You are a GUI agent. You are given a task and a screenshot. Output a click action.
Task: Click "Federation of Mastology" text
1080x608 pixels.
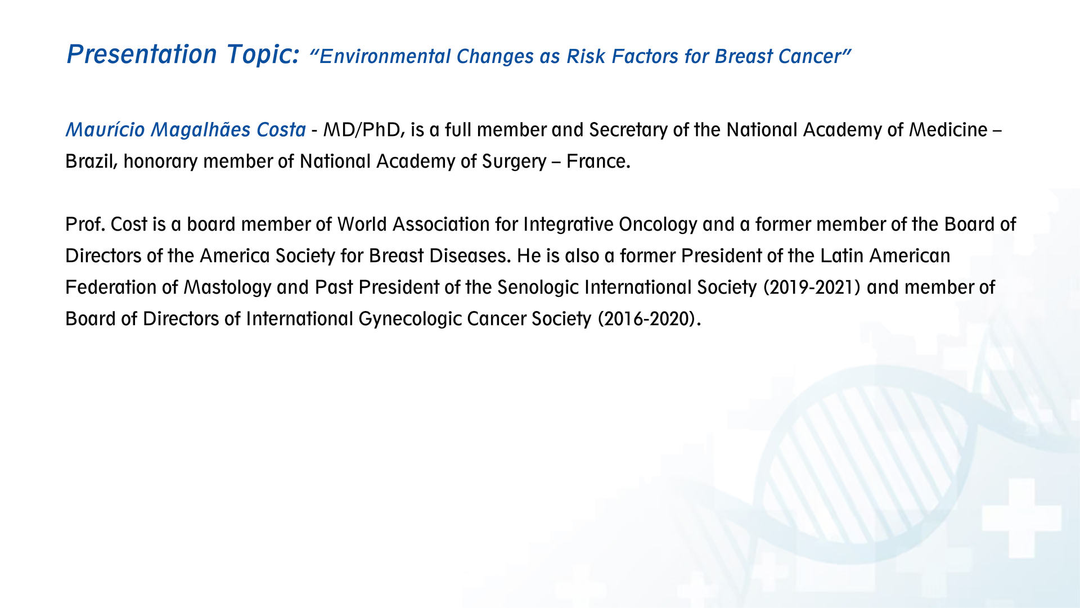[x=168, y=287]
